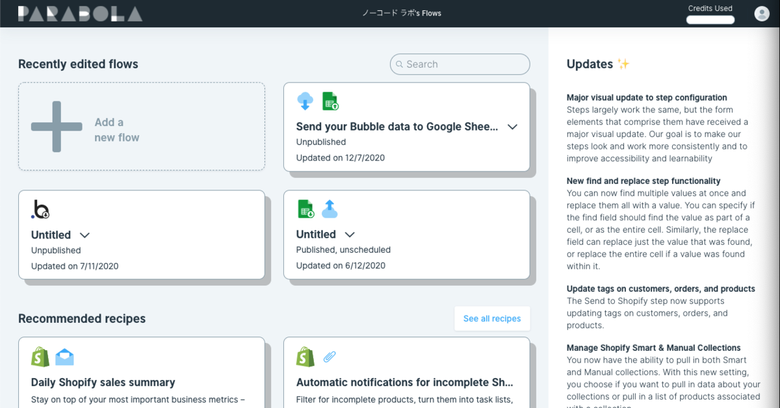This screenshot has width=780, height=408.
Task: Click the Shopify icon on Automatic notifications recipe
Action: [x=305, y=357]
